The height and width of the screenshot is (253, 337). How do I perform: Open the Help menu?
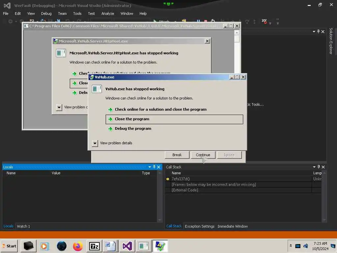[143, 14]
